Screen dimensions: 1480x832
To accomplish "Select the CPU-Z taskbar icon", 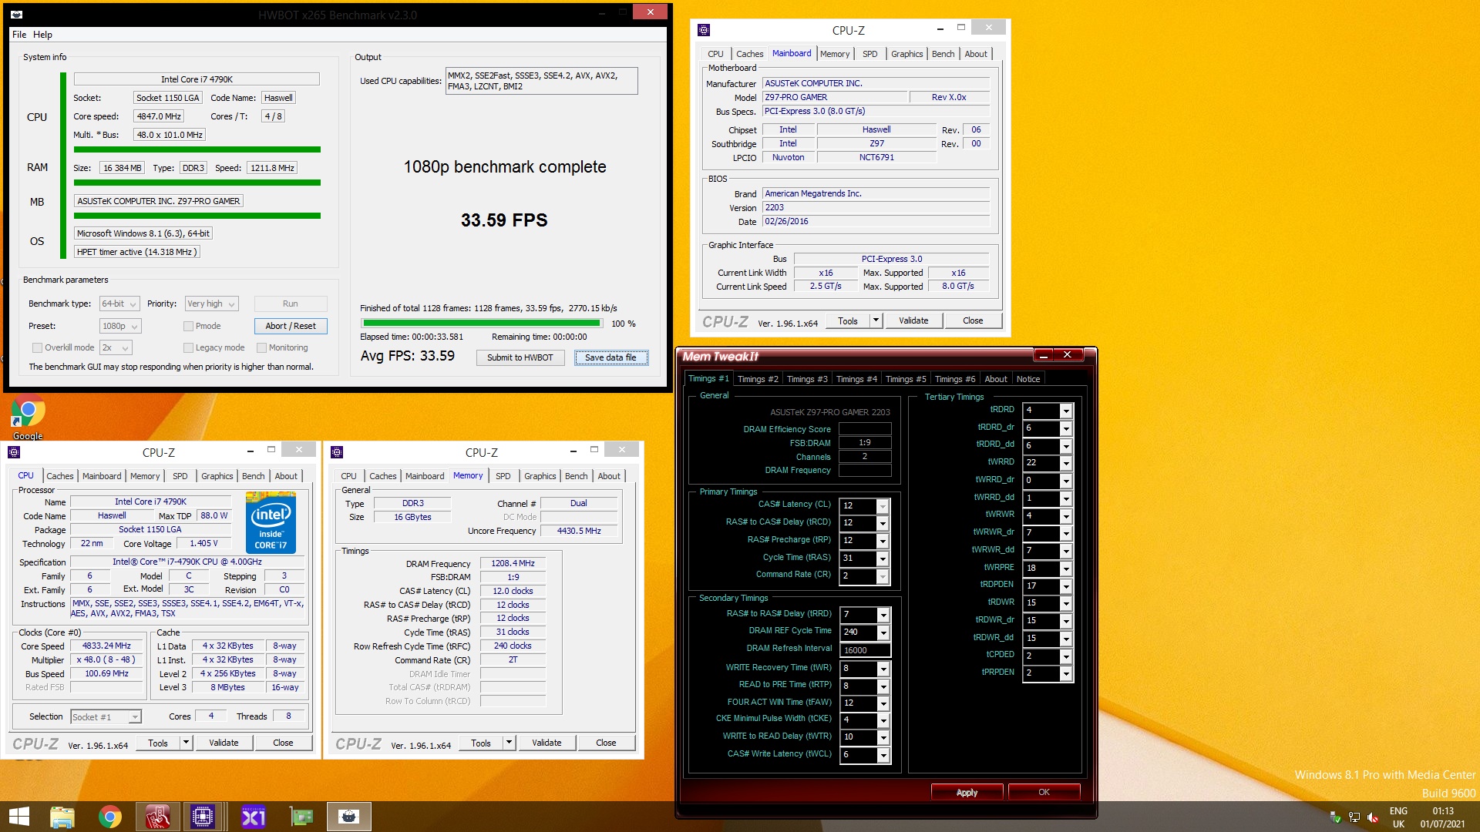I will (x=203, y=817).
